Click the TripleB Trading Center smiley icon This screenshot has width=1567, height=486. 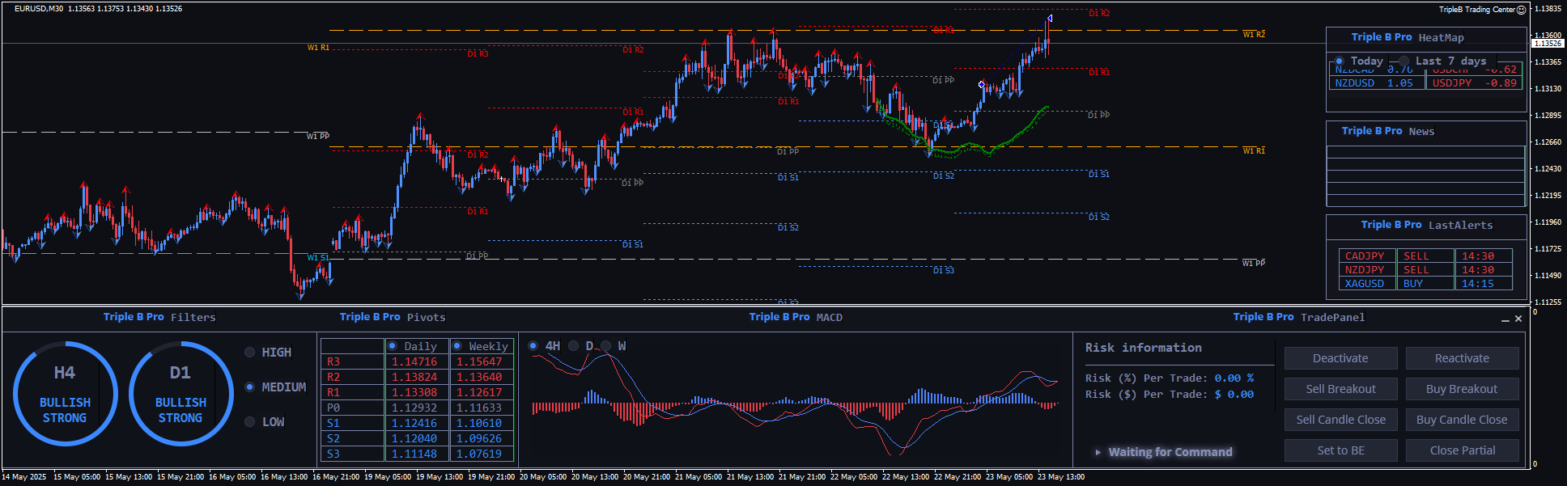(x=1521, y=10)
